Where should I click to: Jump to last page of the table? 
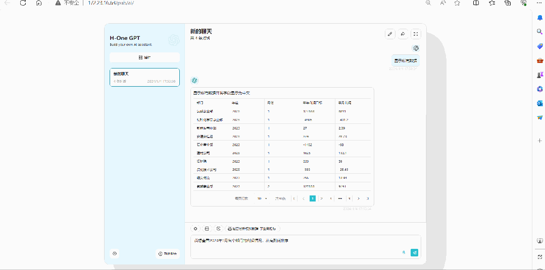click(x=368, y=198)
